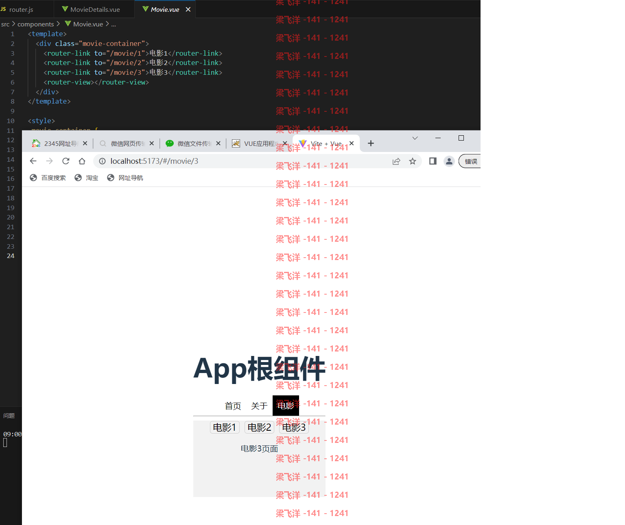Go forward in browser history
The height and width of the screenshot is (525, 625).
tap(50, 161)
